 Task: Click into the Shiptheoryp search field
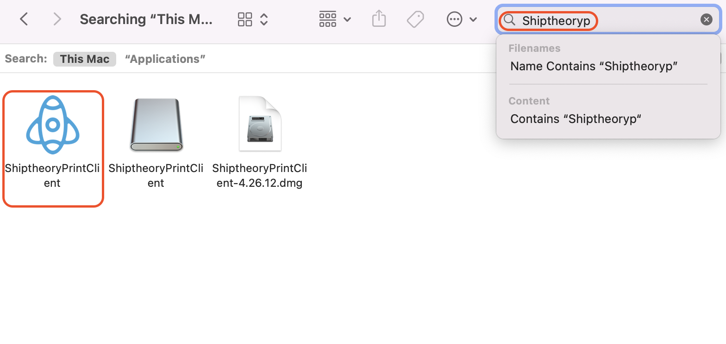pyautogui.click(x=608, y=20)
